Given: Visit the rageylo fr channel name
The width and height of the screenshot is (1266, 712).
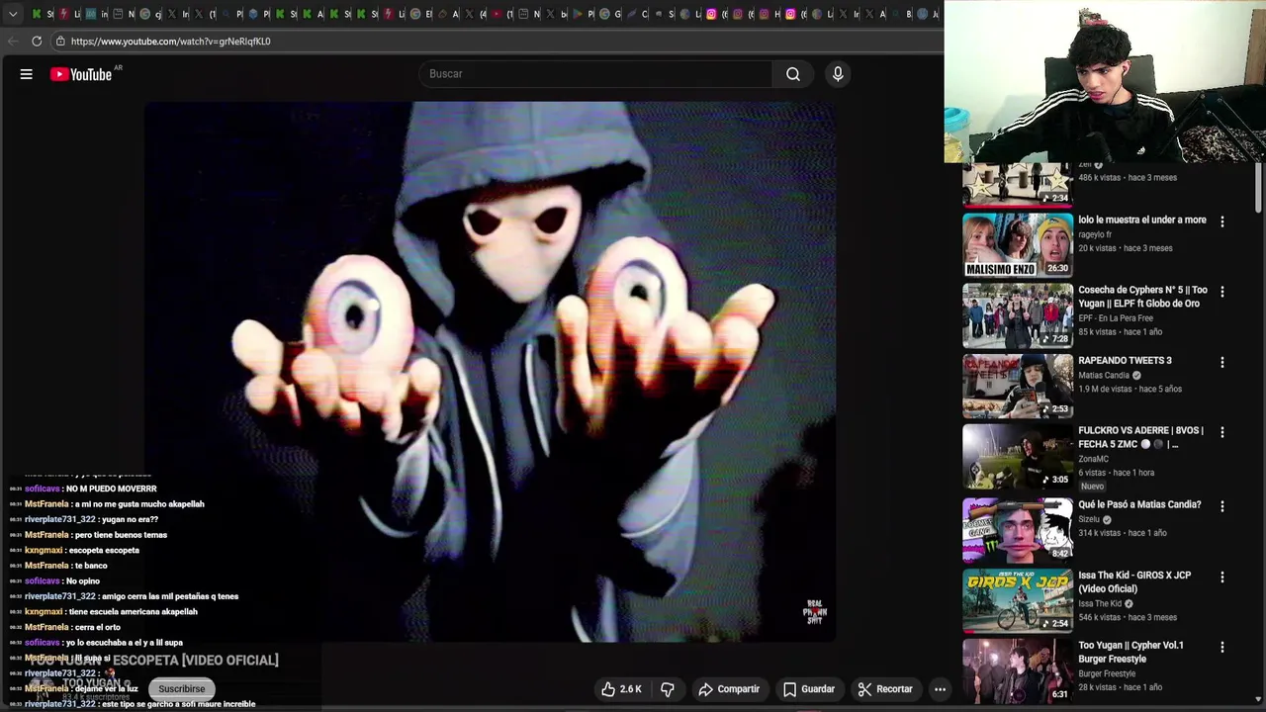Looking at the screenshot, I should 1095,234.
